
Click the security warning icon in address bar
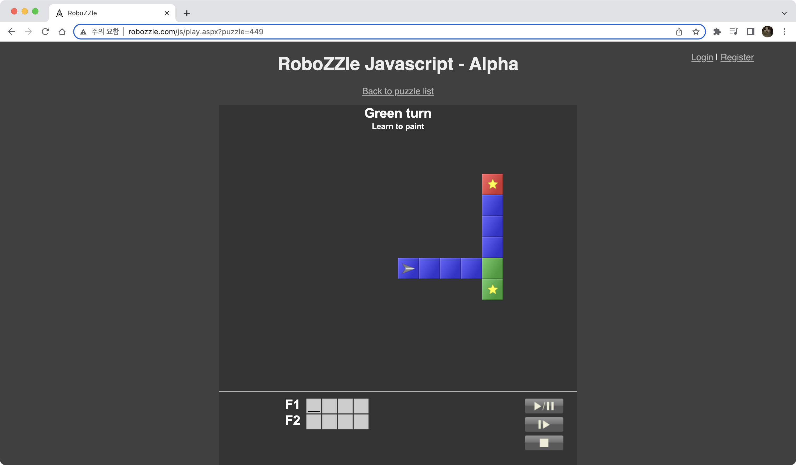click(x=83, y=32)
